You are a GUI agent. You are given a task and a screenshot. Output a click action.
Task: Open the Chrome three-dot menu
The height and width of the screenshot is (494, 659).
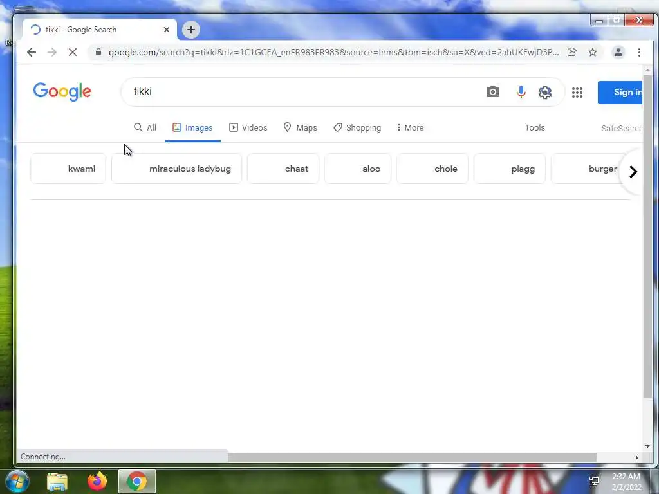[x=639, y=52]
